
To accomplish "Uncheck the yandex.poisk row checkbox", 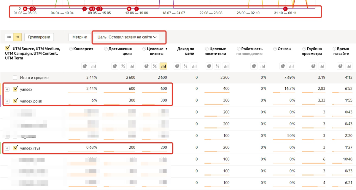I will 15,101.
